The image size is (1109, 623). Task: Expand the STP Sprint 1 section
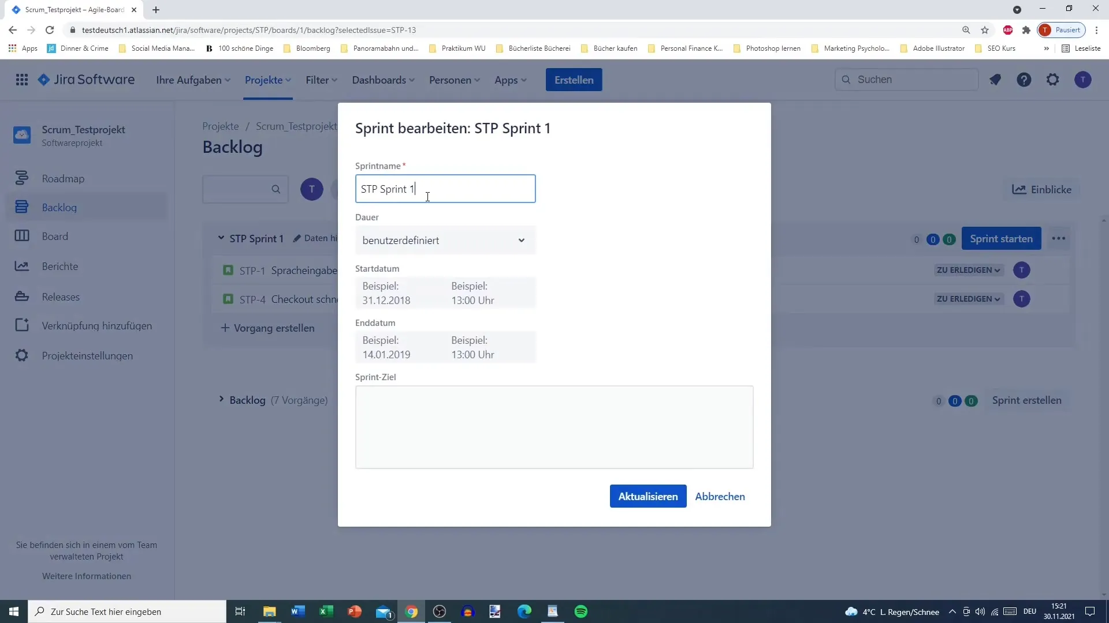click(x=222, y=238)
